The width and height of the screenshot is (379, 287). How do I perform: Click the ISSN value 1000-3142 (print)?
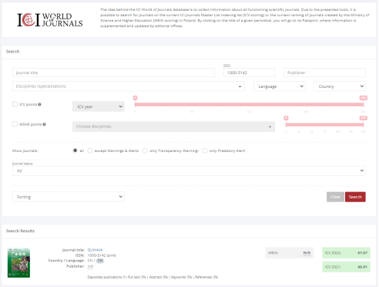click(x=102, y=255)
